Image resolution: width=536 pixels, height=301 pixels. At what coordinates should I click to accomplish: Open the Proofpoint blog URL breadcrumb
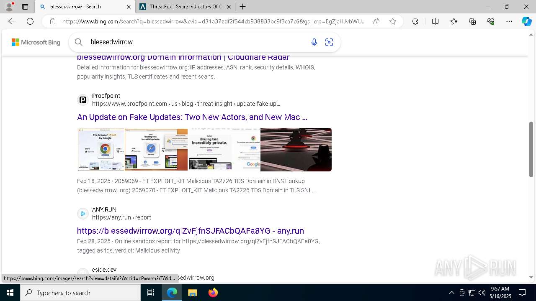[186, 104]
